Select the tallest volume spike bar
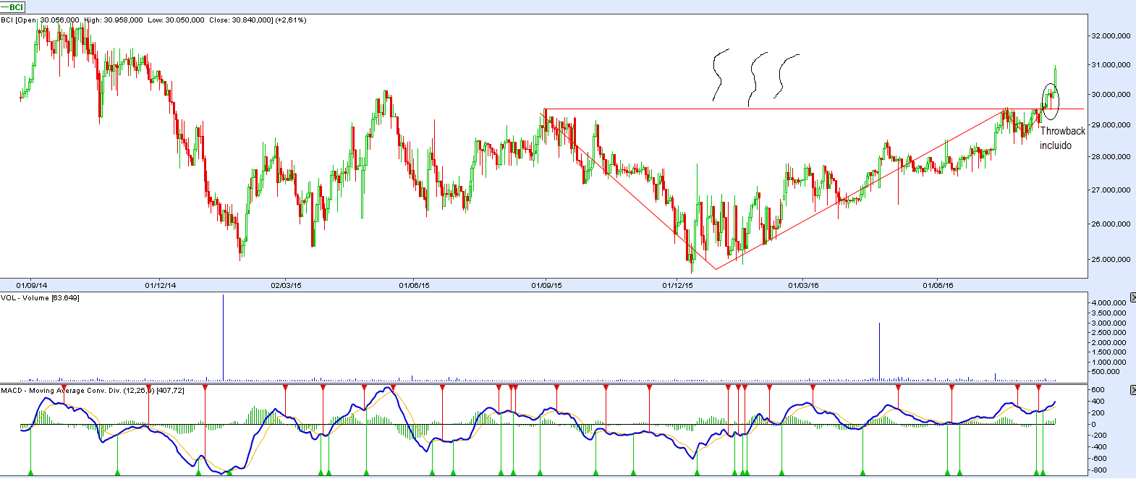Screen dimensions: 1136x479 click(x=223, y=336)
